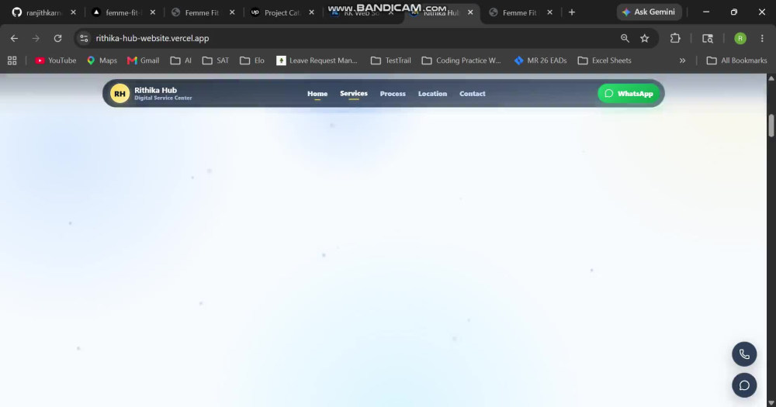Open the tab search media icon
Screen dimensions: 776x407
click(x=708, y=38)
